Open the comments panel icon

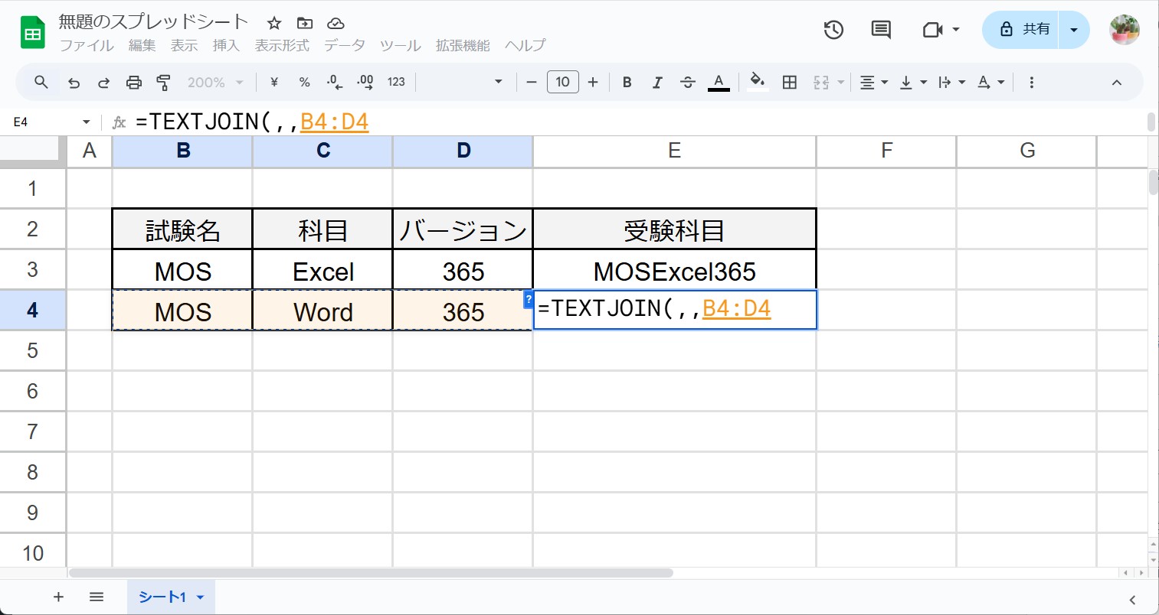pos(881,30)
